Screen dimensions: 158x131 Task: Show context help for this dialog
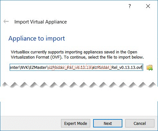[130, 6]
